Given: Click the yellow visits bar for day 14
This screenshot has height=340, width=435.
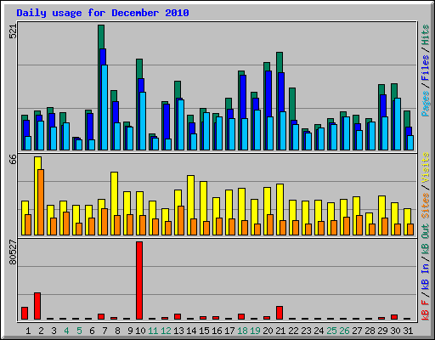Looking at the screenshot, I should click(x=190, y=197).
